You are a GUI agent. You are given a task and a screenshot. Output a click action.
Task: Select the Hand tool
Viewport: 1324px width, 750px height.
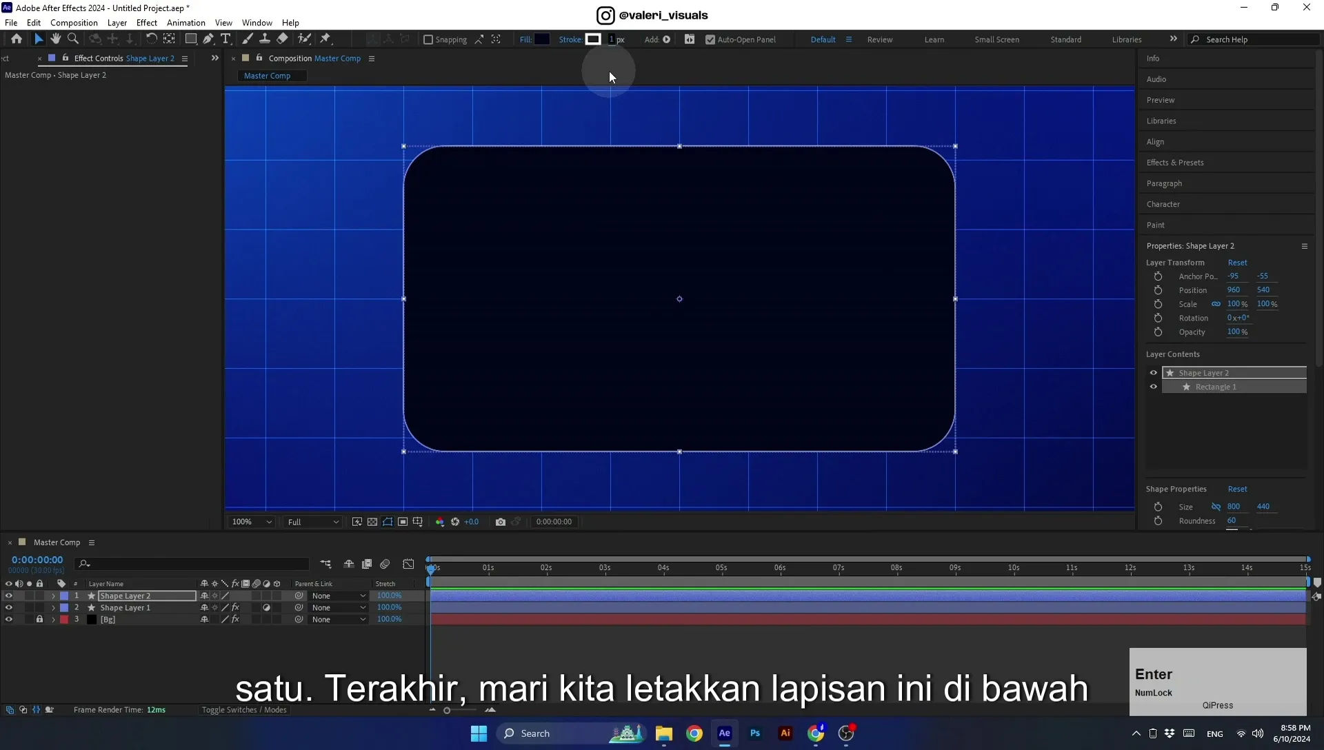click(55, 39)
